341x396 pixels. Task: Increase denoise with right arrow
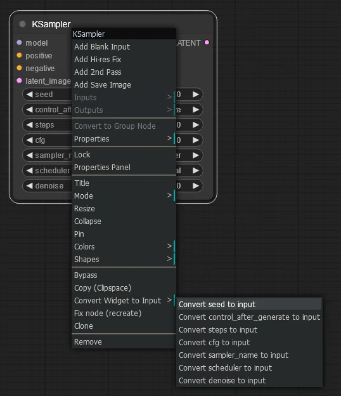[196, 185]
